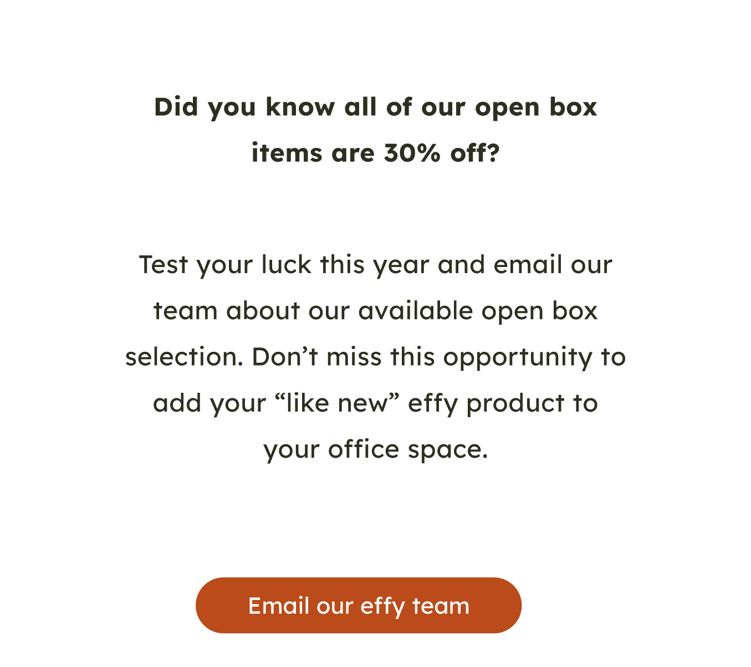Click the word "product" in the paragraph
Screen dimensions: 751x667
(x=515, y=404)
